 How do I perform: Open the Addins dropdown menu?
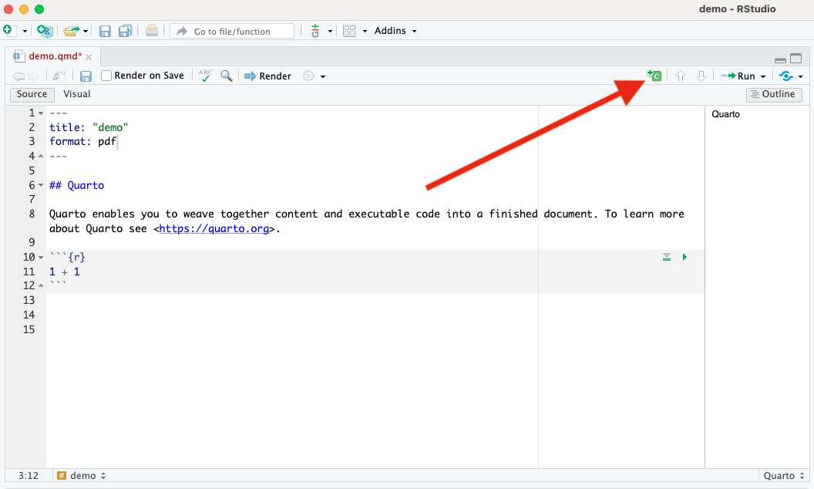pyautogui.click(x=395, y=31)
